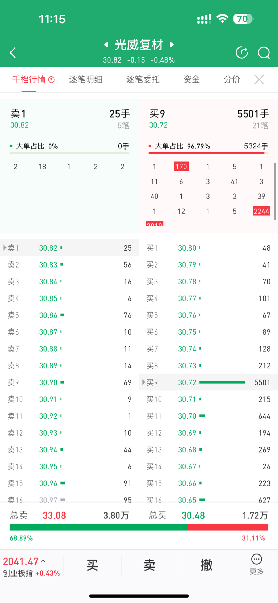The image size is (278, 603).
Task: Select the 分价 tab
Action: tap(232, 79)
